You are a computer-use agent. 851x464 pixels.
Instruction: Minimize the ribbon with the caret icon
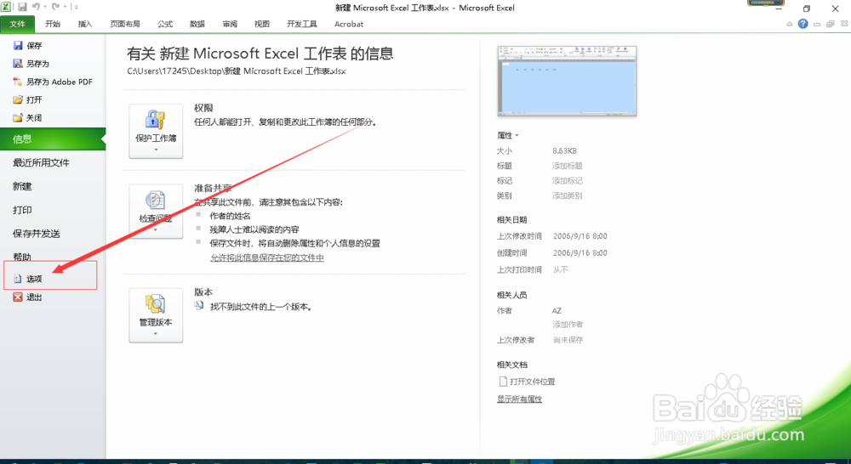pos(789,25)
